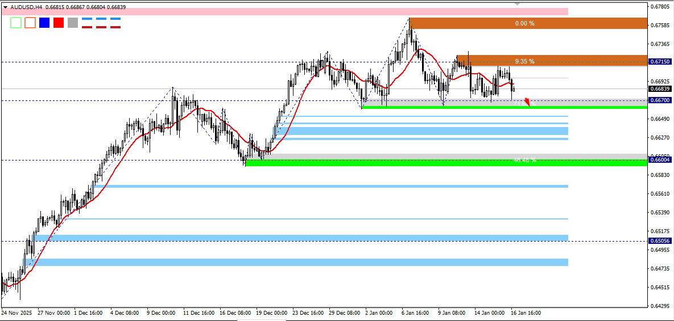Screen dimensions: 674x321
Task: Click the current price tag 0.66839
Action: (x=660, y=88)
